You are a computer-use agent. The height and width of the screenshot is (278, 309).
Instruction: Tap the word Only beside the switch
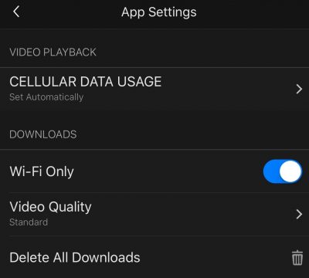pos(59,172)
